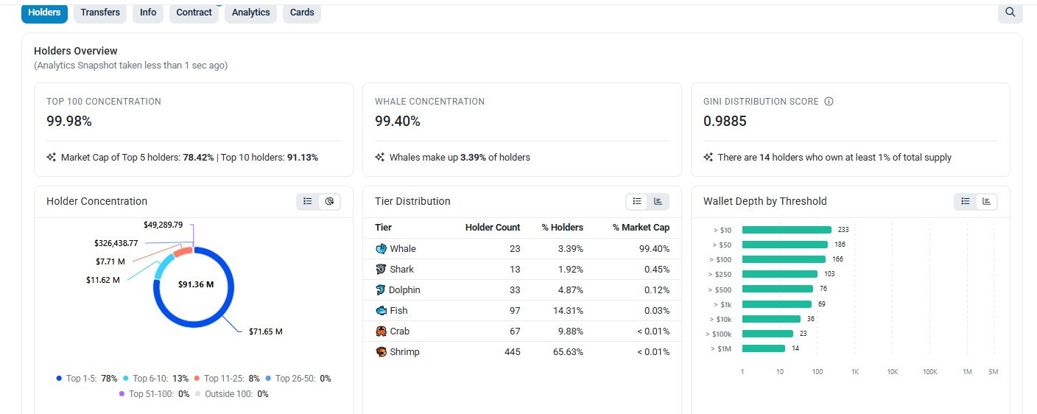Switch to the Contract tab
1037x414 pixels.
(x=194, y=13)
